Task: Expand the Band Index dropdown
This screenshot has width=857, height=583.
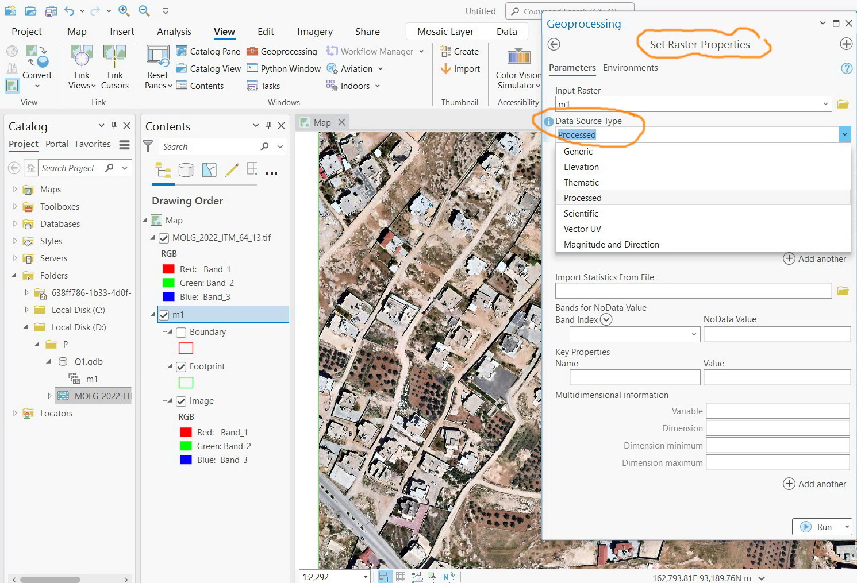Action: [605, 319]
